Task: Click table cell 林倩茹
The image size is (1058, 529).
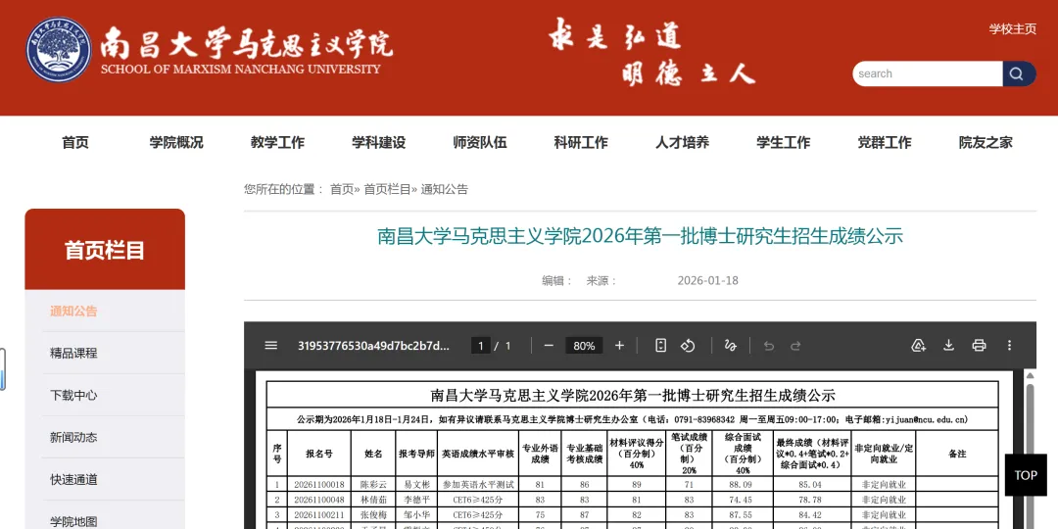Action: (x=373, y=500)
